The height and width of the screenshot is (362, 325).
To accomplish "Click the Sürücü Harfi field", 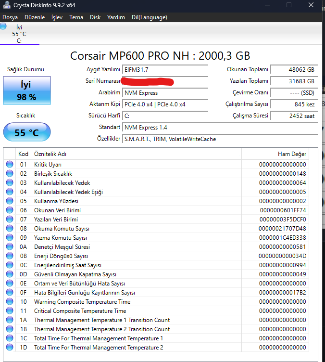I will (x=165, y=116).
